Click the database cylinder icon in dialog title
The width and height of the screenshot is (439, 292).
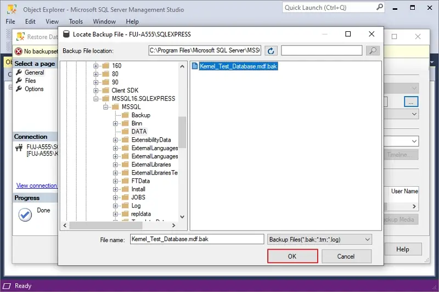tap(66, 34)
